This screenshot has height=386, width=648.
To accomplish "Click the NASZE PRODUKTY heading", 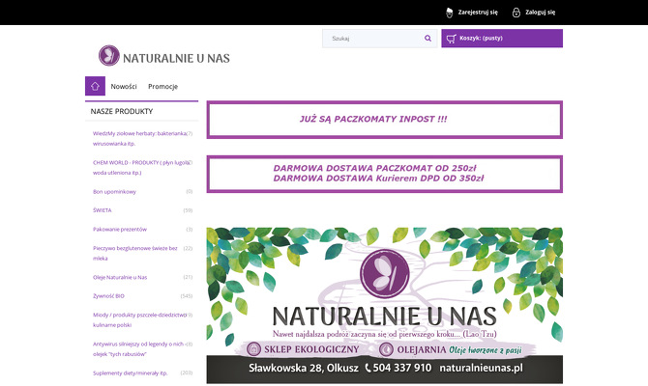I will coord(122,111).
